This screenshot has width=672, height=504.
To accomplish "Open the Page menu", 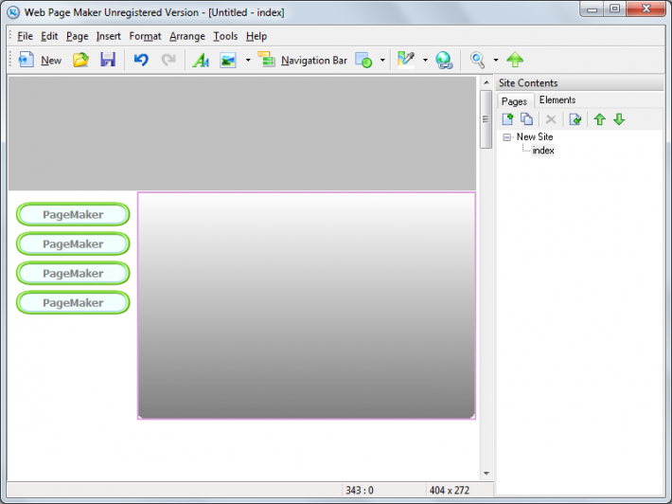I will click(x=78, y=36).
